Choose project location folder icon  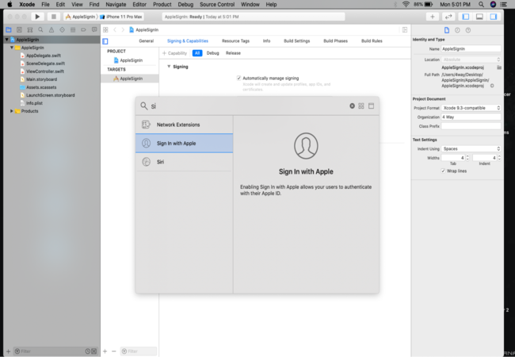point(499,67)
